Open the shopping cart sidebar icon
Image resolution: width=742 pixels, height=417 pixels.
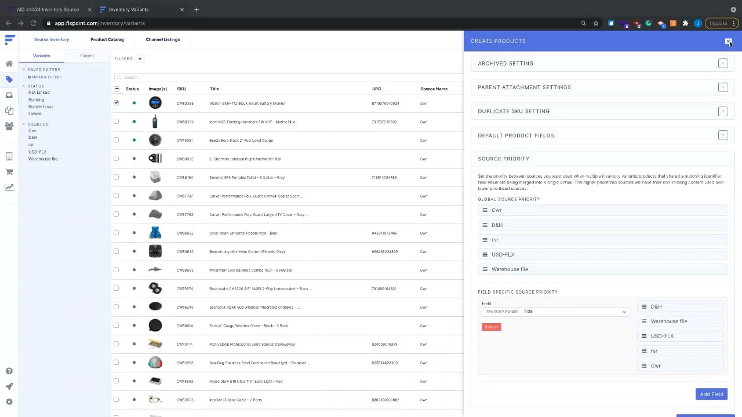[x=9, y=171]
